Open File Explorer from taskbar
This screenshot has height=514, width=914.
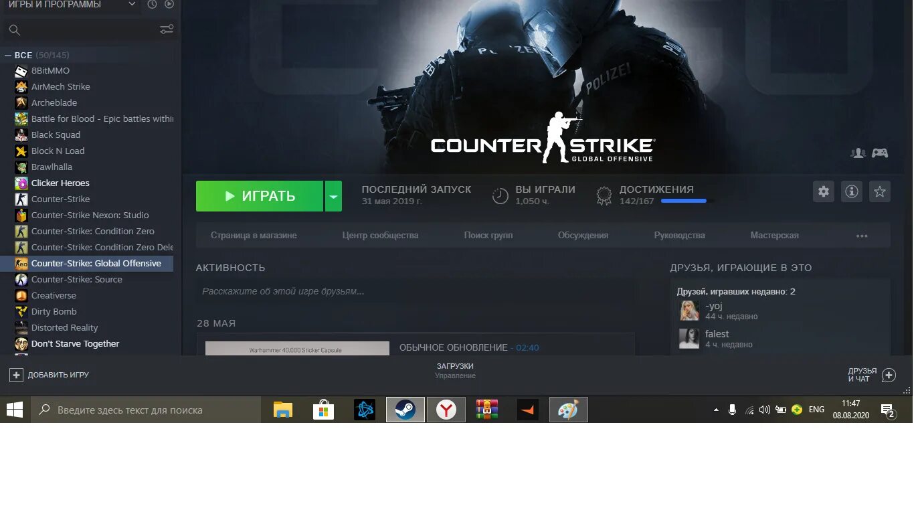pyautogui.click(x=283, y=410)
